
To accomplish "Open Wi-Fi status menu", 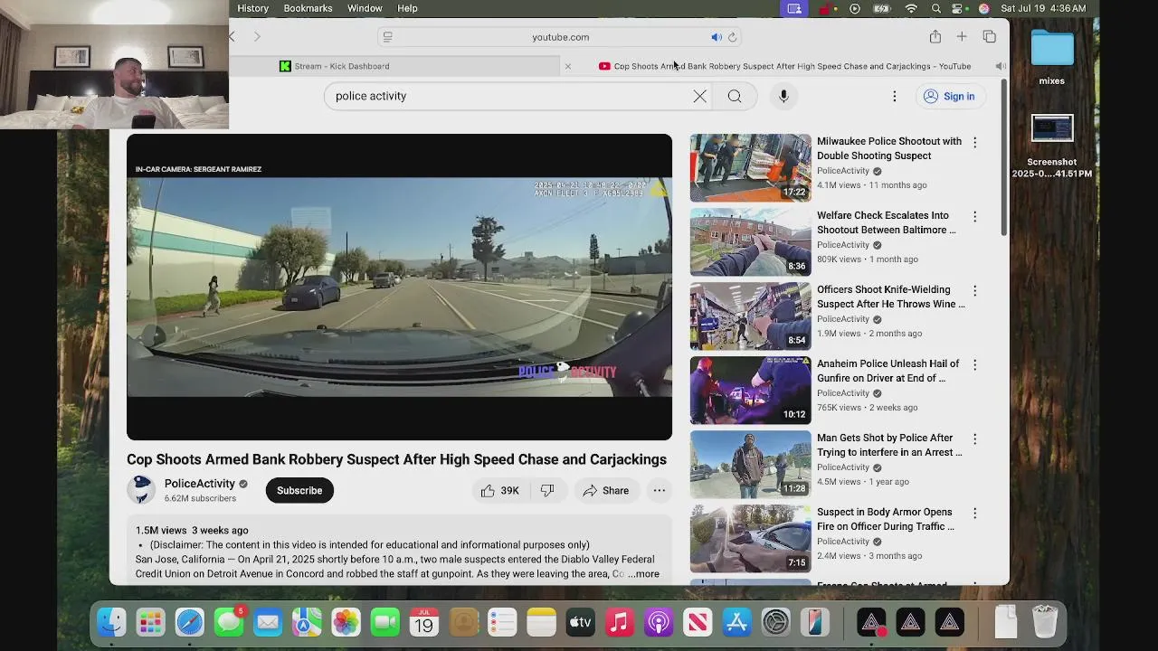I will pos(911,8).
